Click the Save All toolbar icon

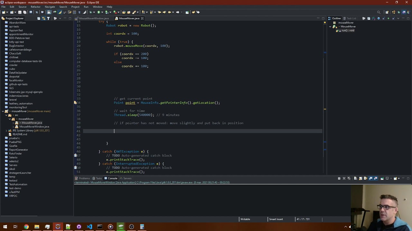pyautogui.click(x=25, y=12)
